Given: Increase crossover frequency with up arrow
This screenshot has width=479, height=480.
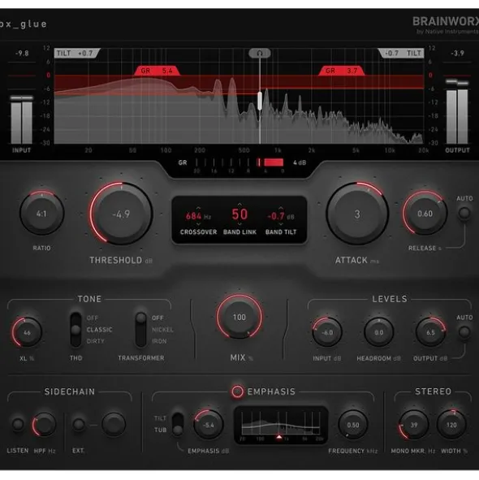Looking at the screenshot, I should (198, 208).
